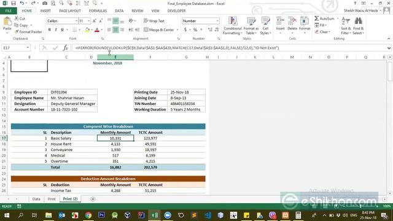Open Find & Select binoculars
393x221 pixels.
[x=358, y=26]
